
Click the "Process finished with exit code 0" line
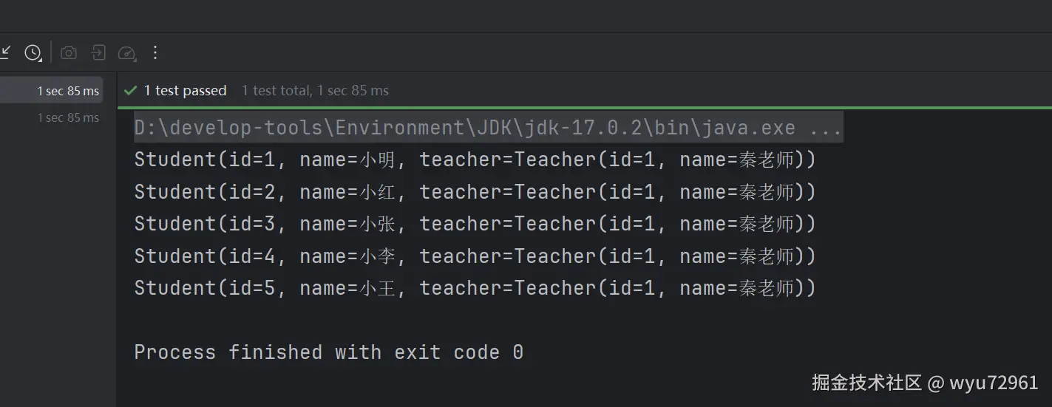point(328,352)
